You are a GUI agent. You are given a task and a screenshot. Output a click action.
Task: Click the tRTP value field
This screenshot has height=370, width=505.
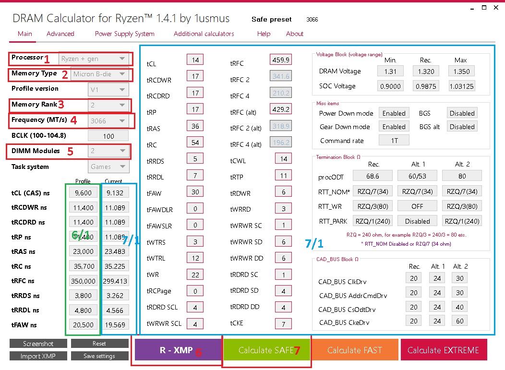tap(283, 176)
